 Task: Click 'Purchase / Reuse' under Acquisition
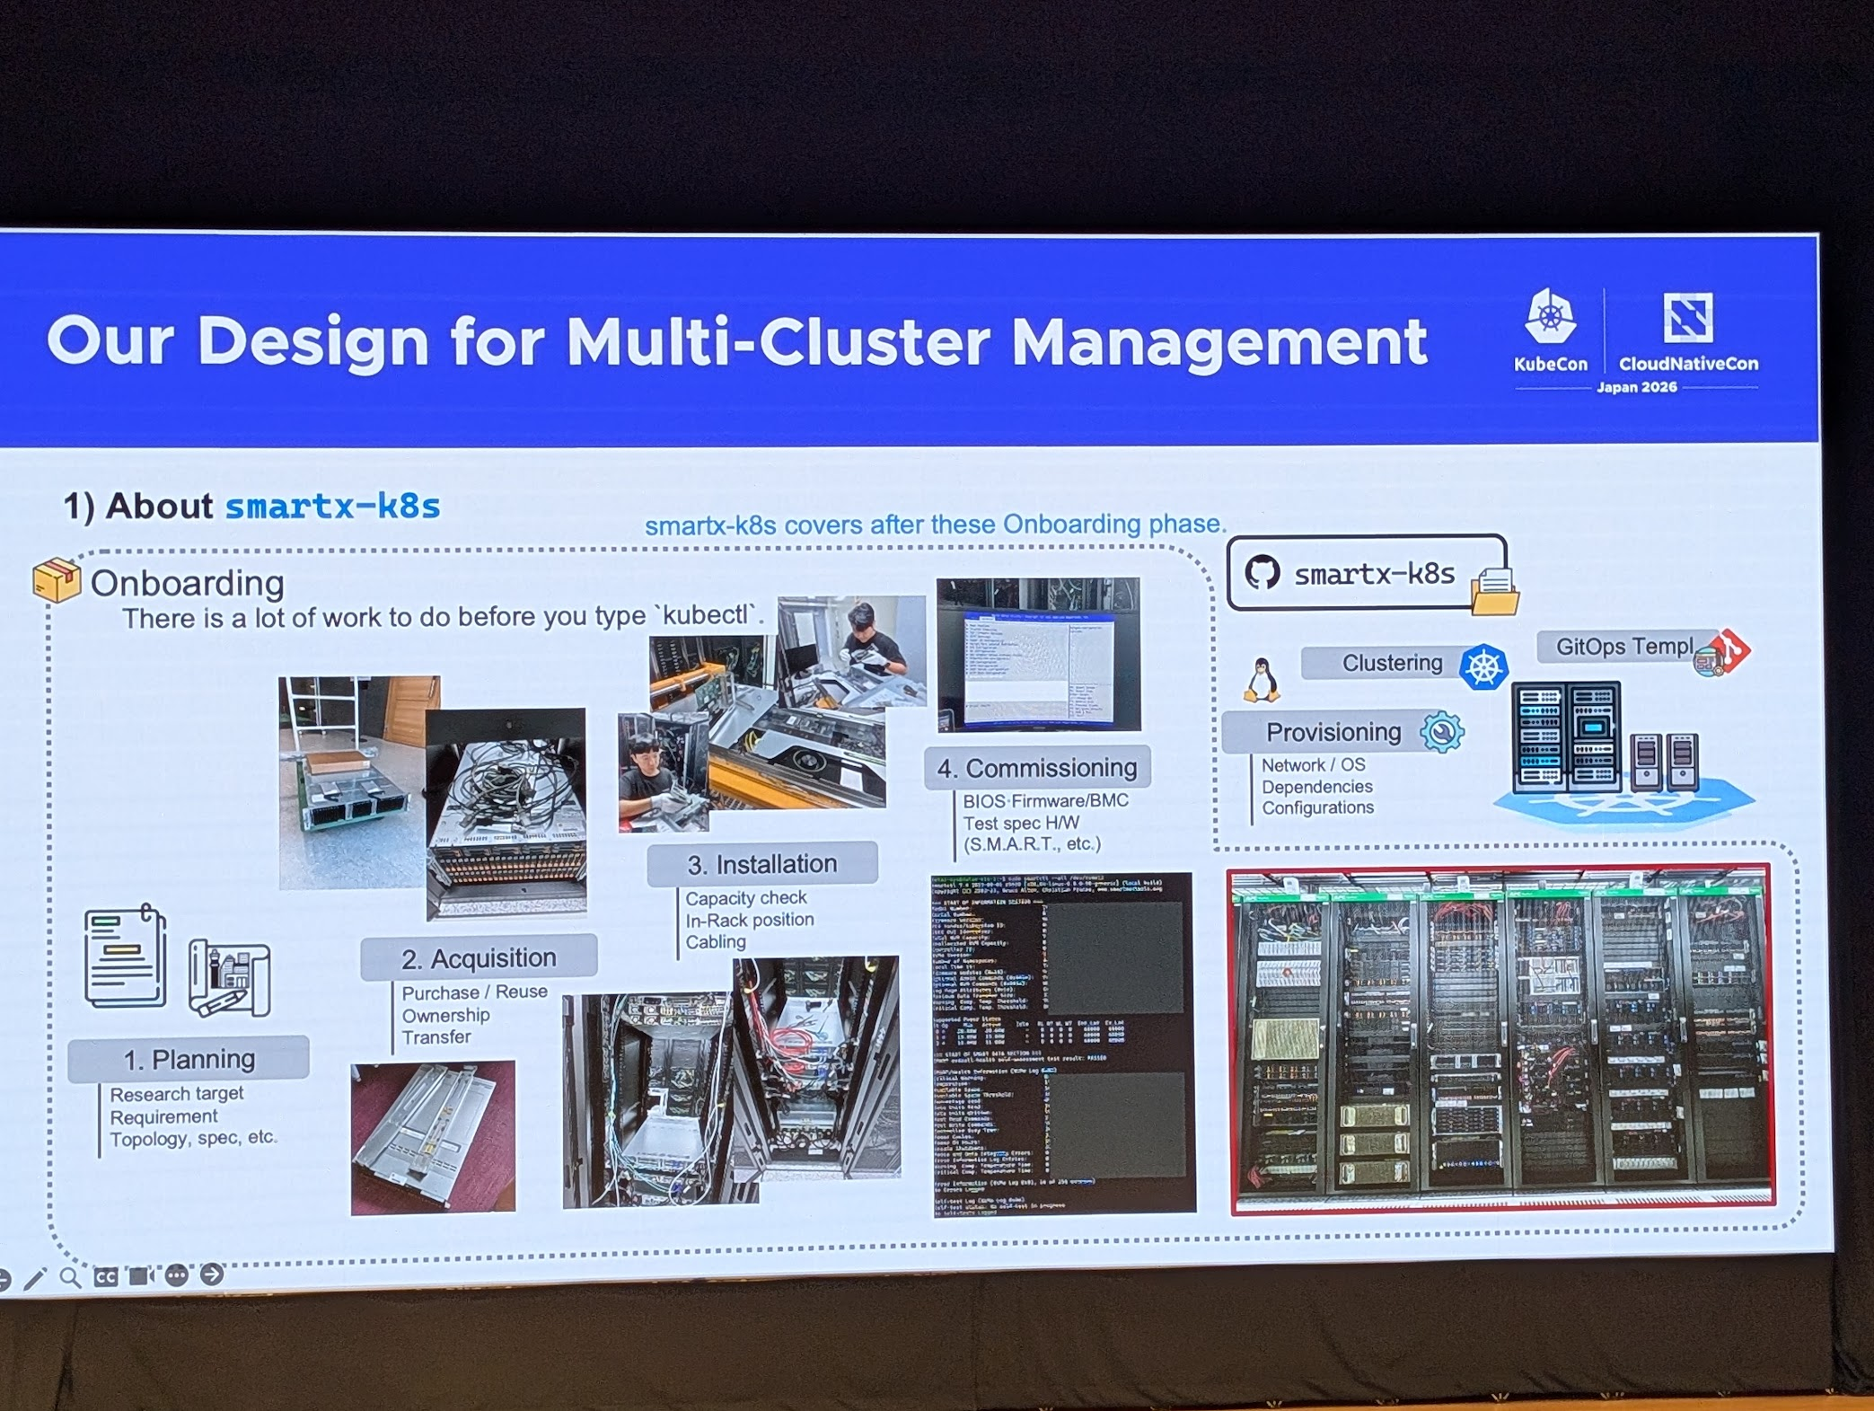click(x=474, y=992)
